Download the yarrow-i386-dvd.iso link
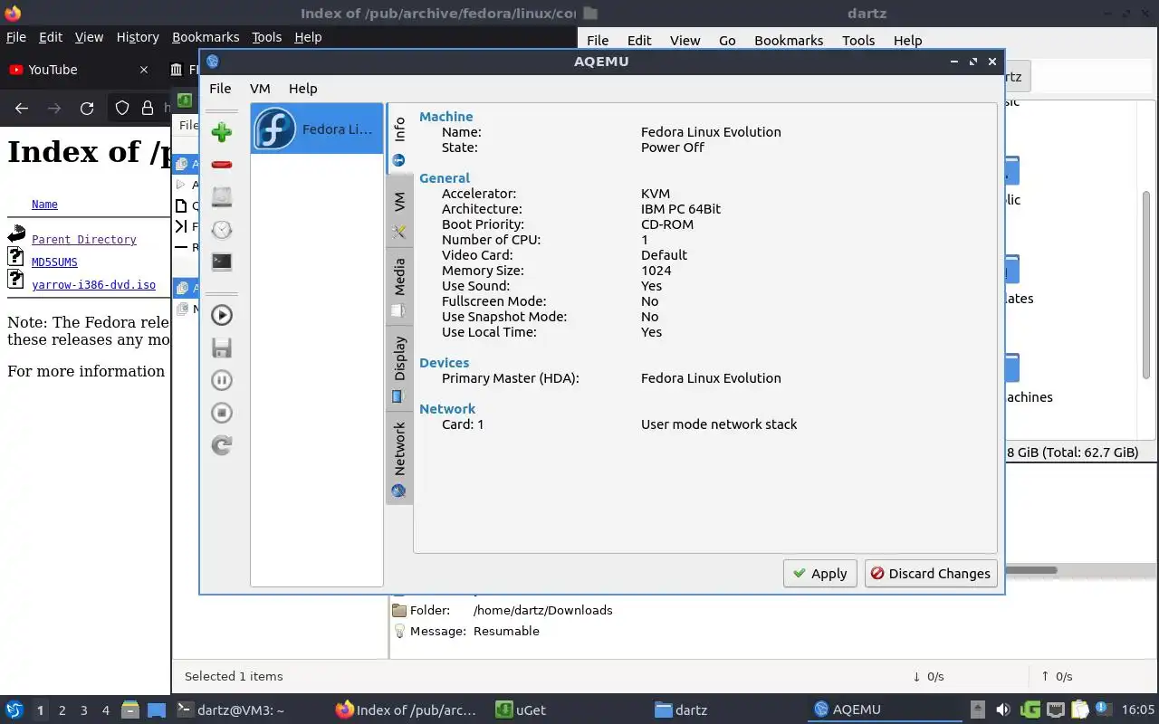Viewport: 1159px width, 724px height. coord(93,284)
